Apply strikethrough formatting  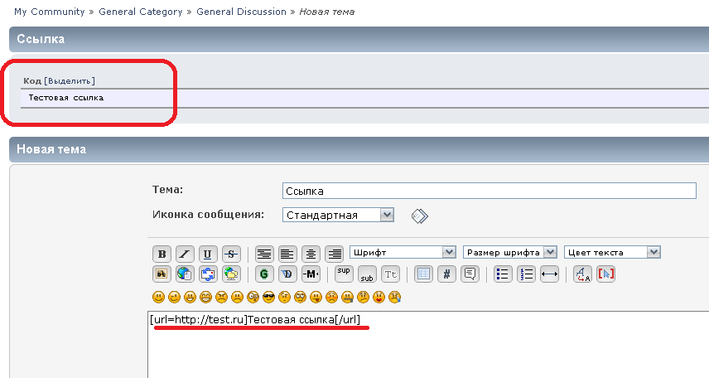point(231,254)
